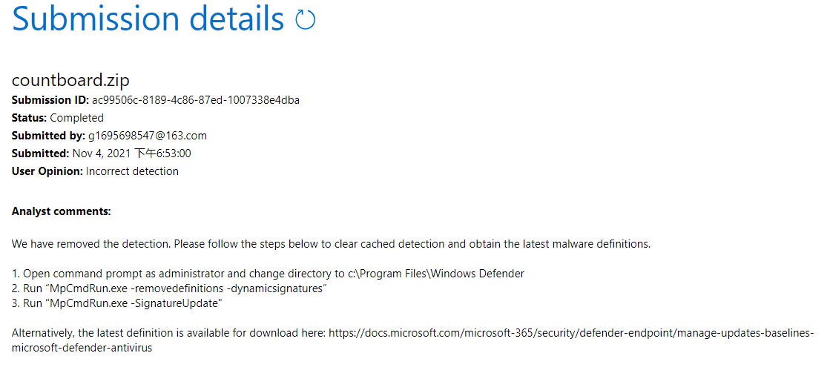Screen dimensions: 830x373
Task: Click the submitter email g1695698547@163.com
Action: coord(148,135)
